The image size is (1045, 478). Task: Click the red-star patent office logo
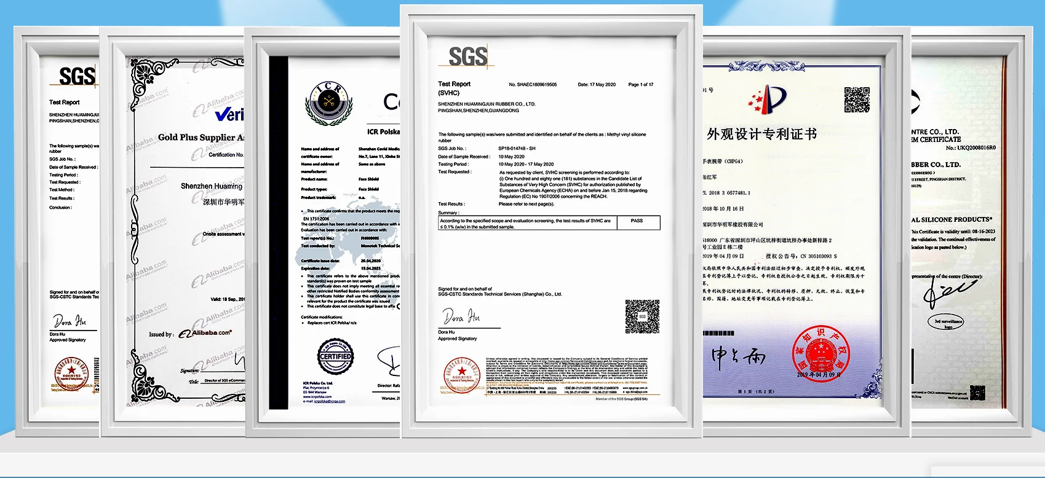point(767,100)
